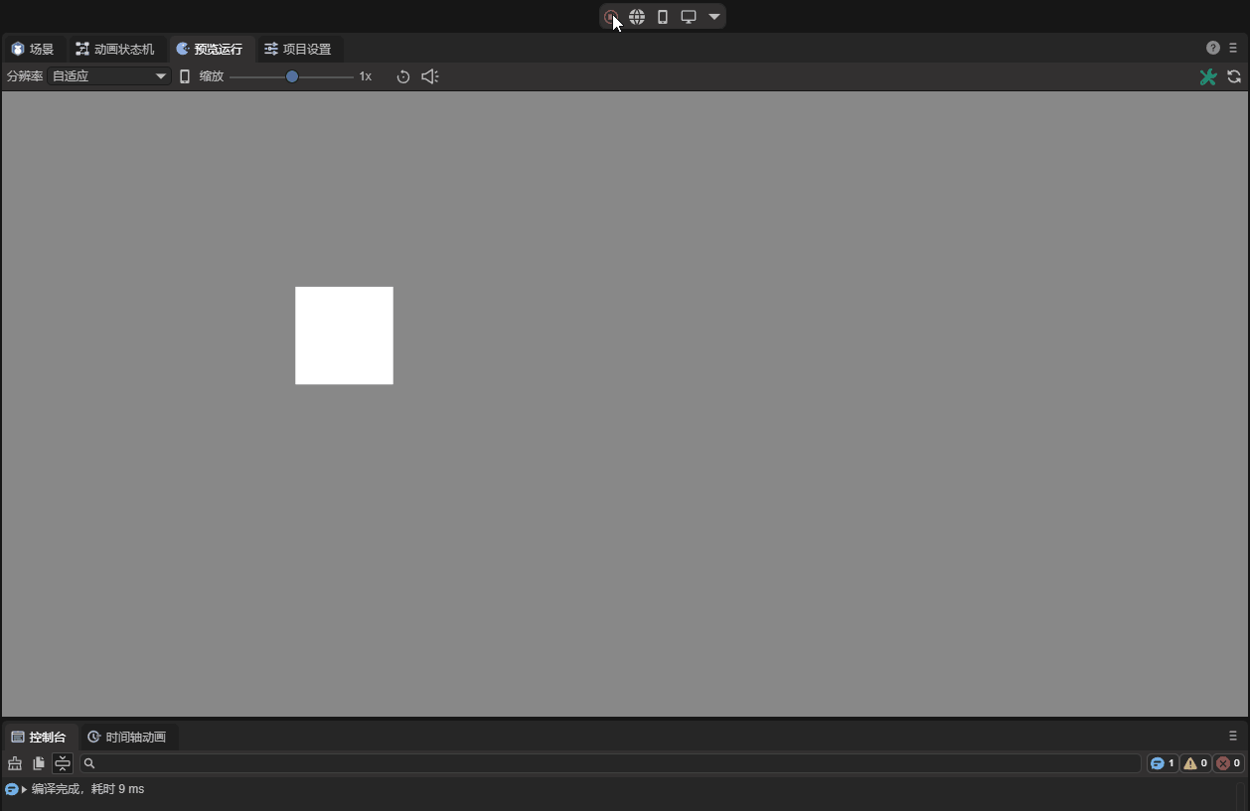Click the console search input field
The image size is (1250, 811).
point(610,763)
